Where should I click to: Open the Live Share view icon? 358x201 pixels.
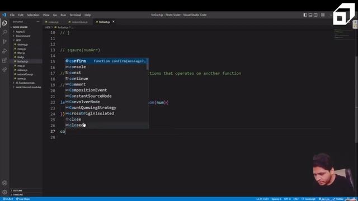pyautogui.click(x=4, y=69)
